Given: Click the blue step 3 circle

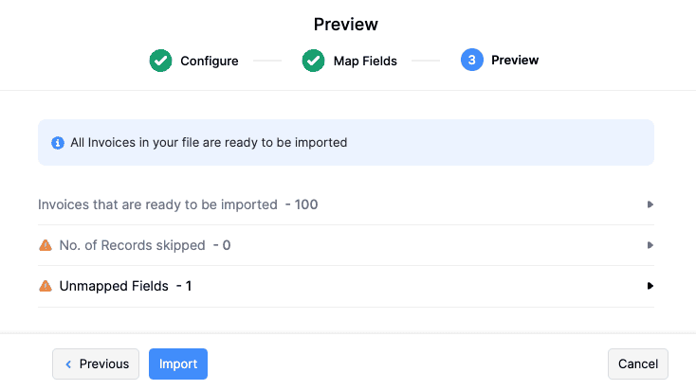Looking at the screenshot, I should coord(471,61).
